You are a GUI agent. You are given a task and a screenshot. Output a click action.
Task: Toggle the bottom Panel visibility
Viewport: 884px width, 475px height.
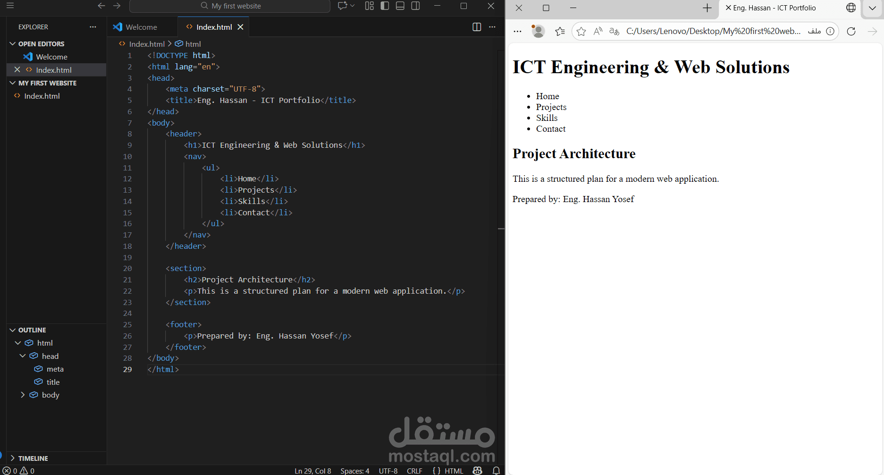400,6
